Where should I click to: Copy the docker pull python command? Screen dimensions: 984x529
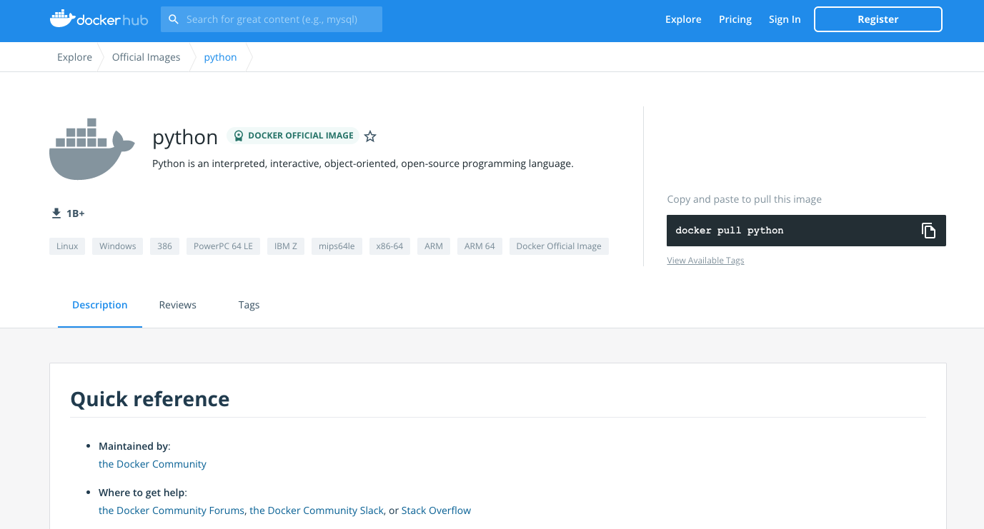pos(928,230)
